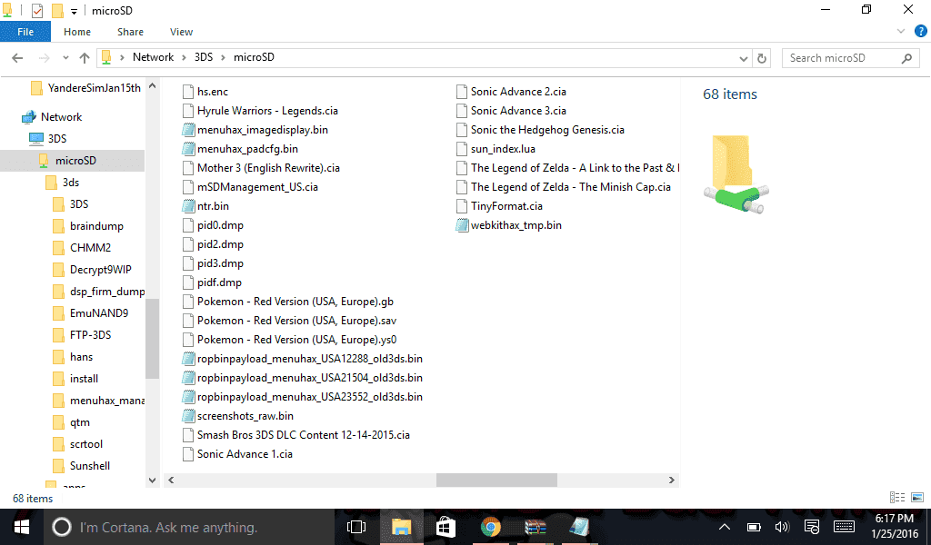Refresh the microSD folder
Viewport: 931px width, 545px height.
[762, 58]
